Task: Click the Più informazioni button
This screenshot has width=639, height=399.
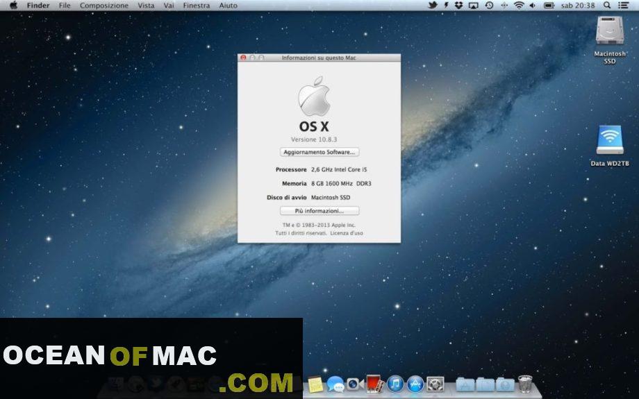Action: [x=319, y=211]
